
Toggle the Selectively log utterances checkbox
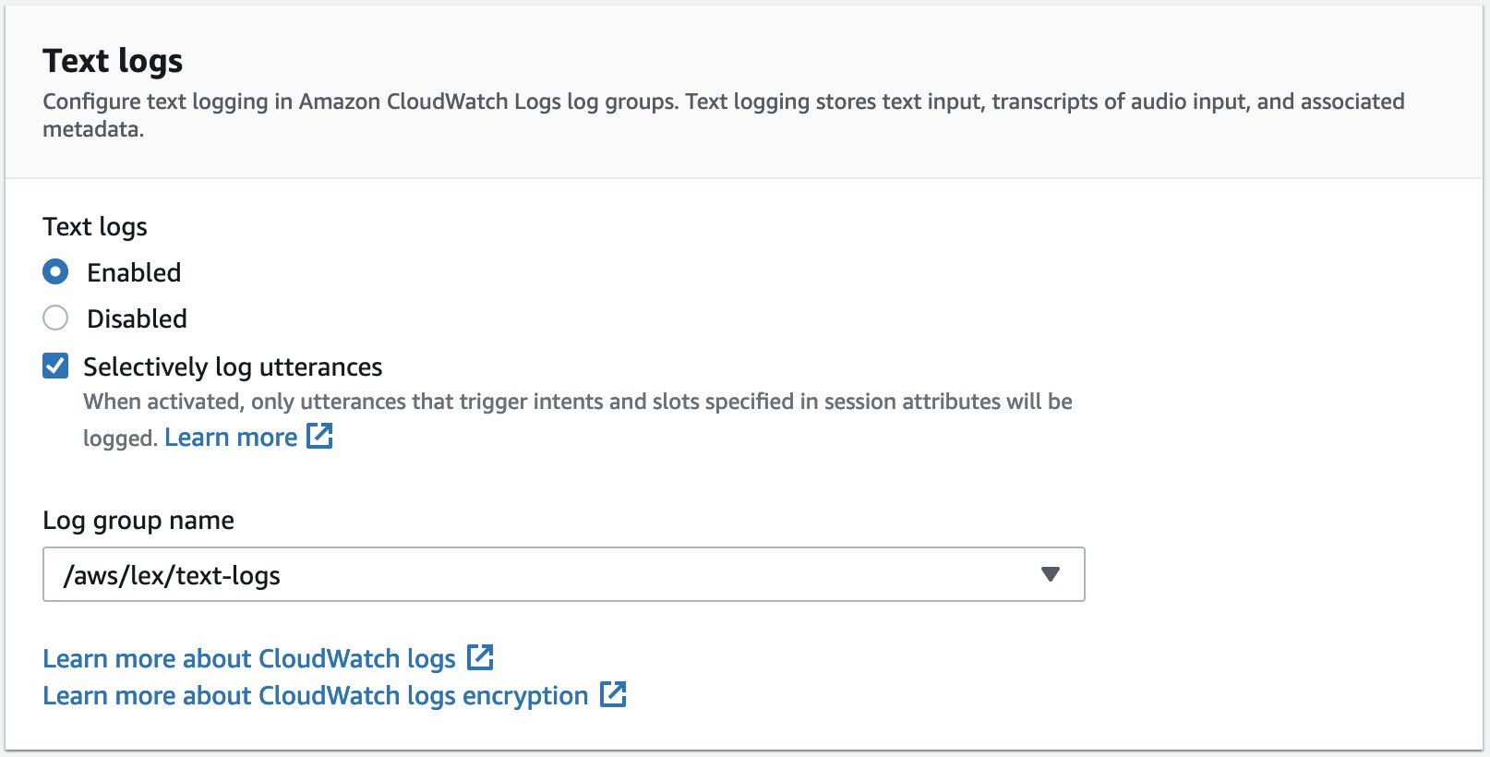pos(55,366)
